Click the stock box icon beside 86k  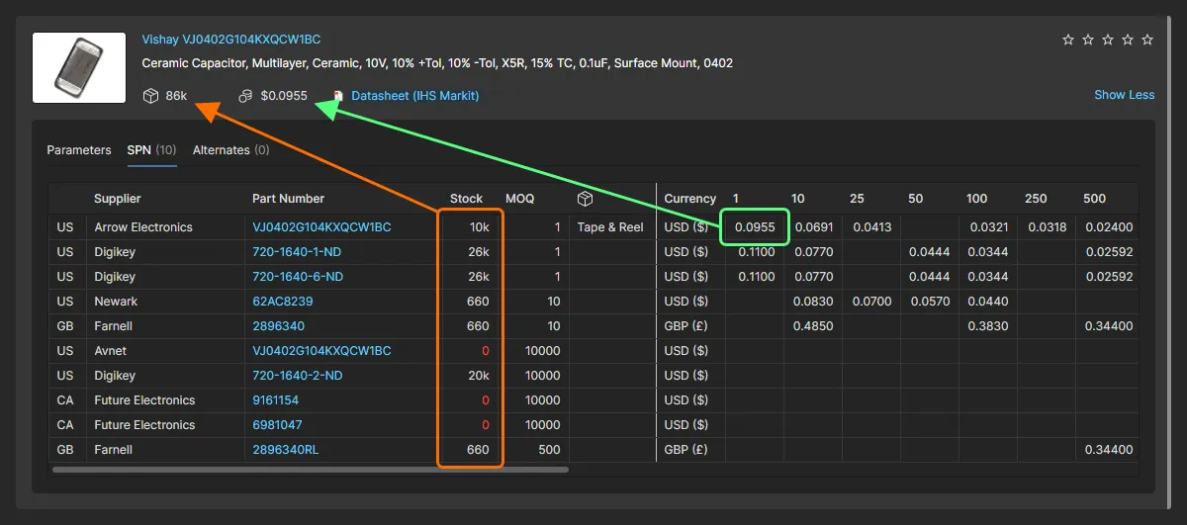150,96
